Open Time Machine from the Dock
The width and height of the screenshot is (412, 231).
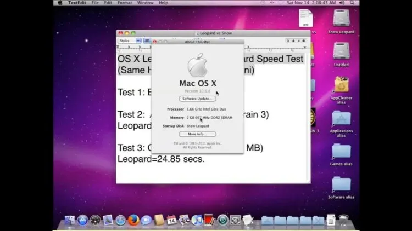(222, 220)
